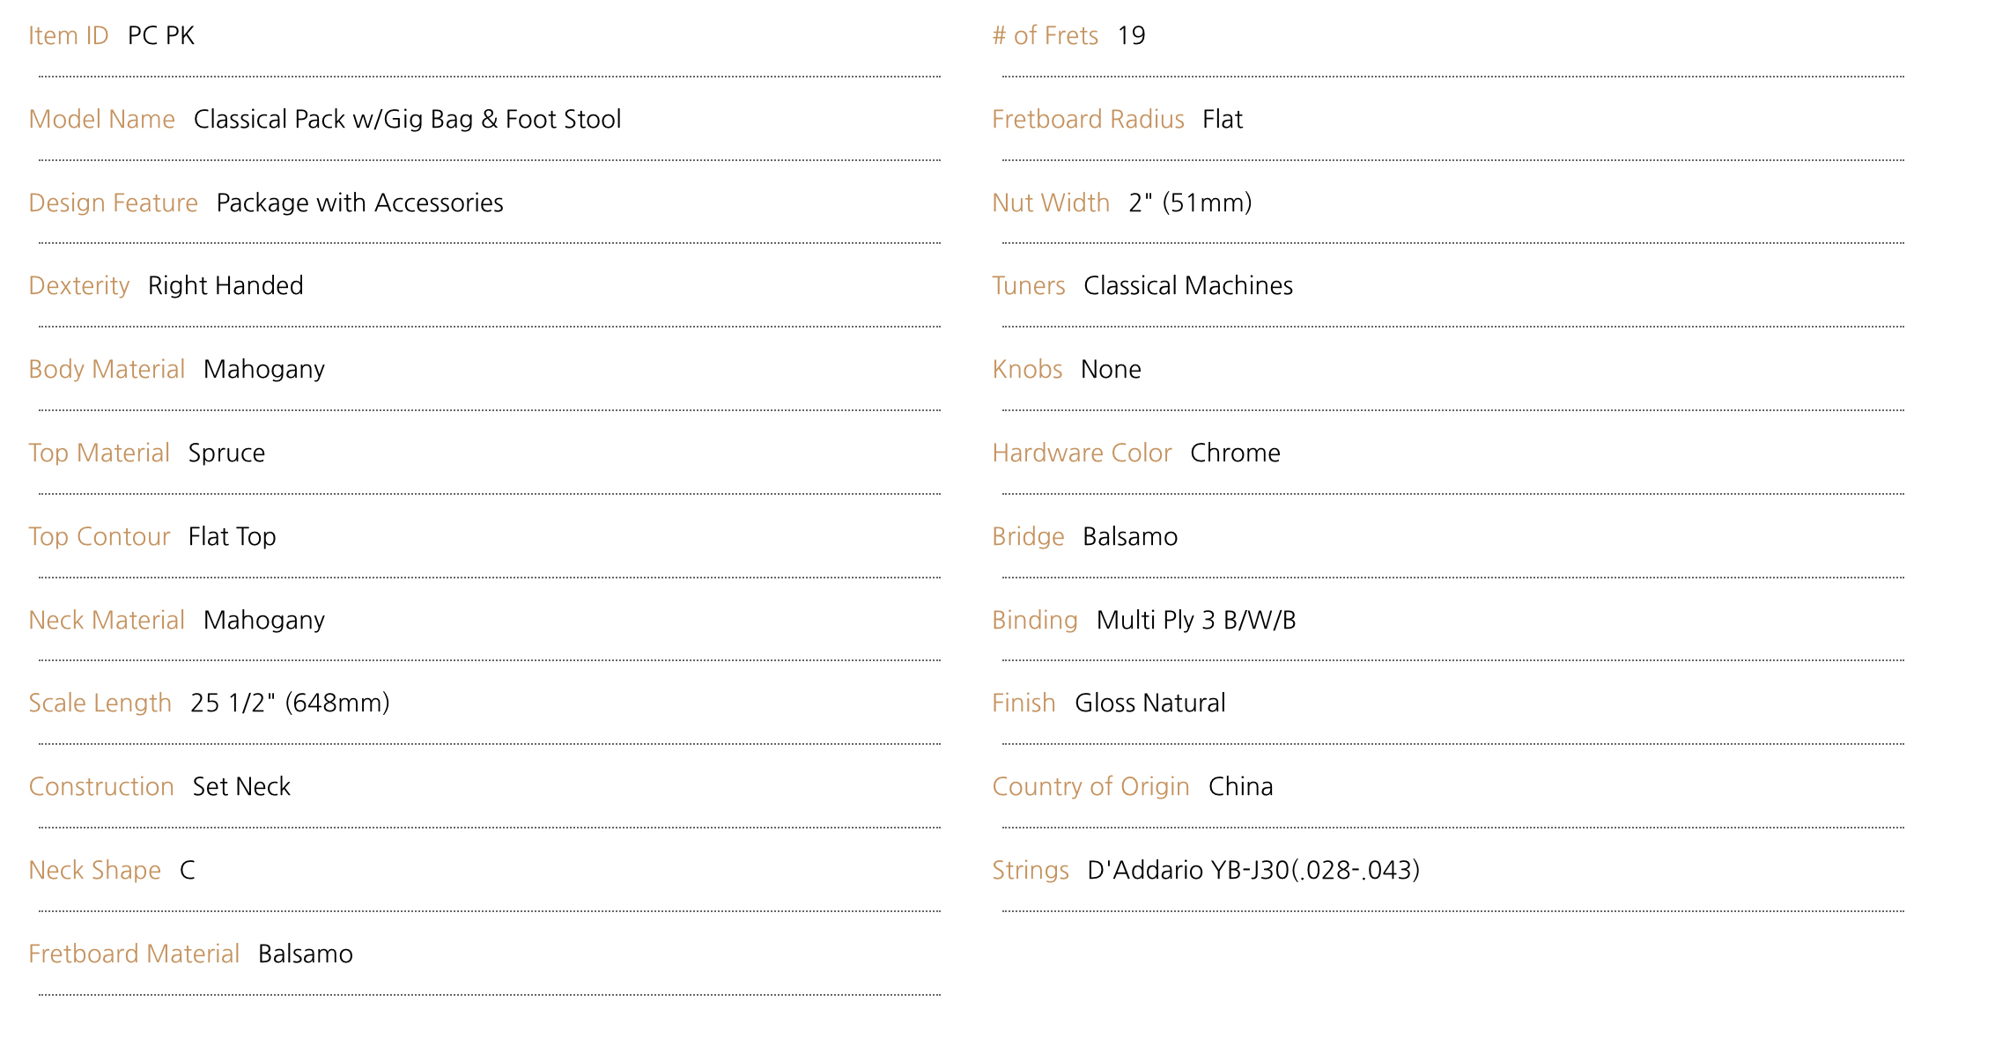Select the Spruce top material value

click(226, 453)
